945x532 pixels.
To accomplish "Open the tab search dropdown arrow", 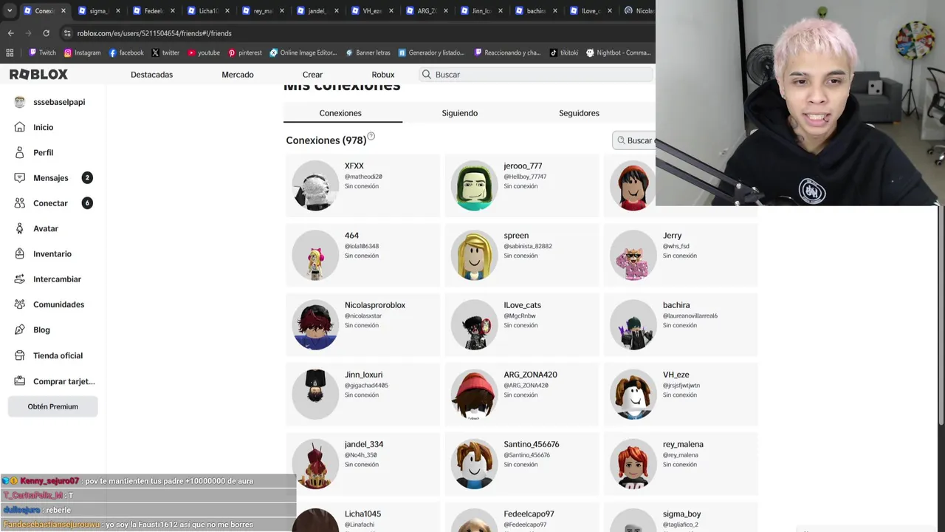I will (10, 11).
